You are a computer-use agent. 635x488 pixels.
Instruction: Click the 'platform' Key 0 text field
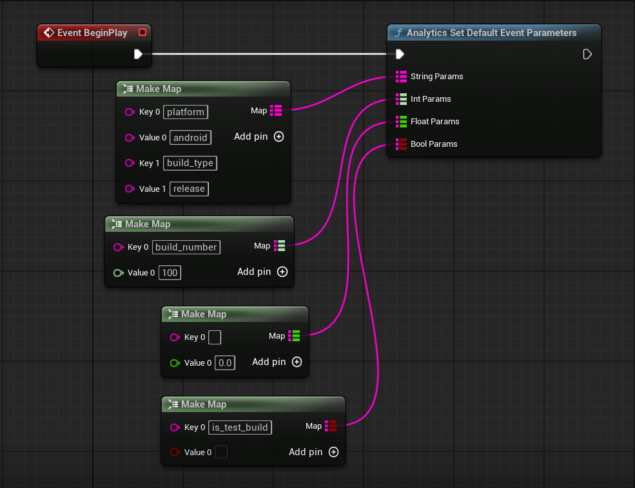pyautogui.click(x=186, y=112)
